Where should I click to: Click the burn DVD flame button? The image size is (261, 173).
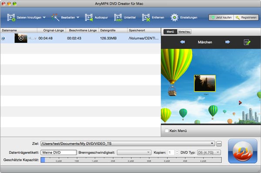(243, 151)
